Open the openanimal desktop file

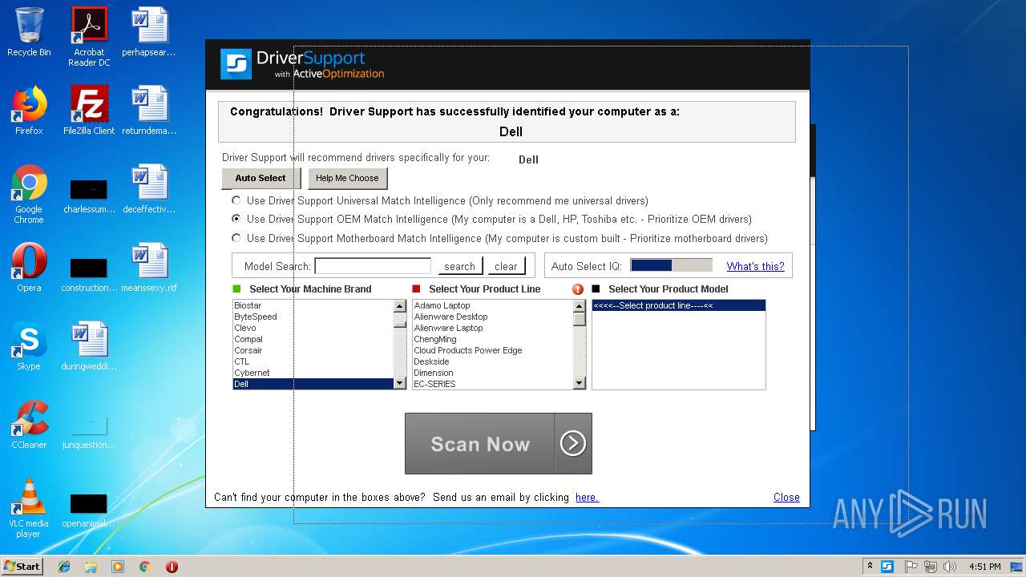point(89,510)
